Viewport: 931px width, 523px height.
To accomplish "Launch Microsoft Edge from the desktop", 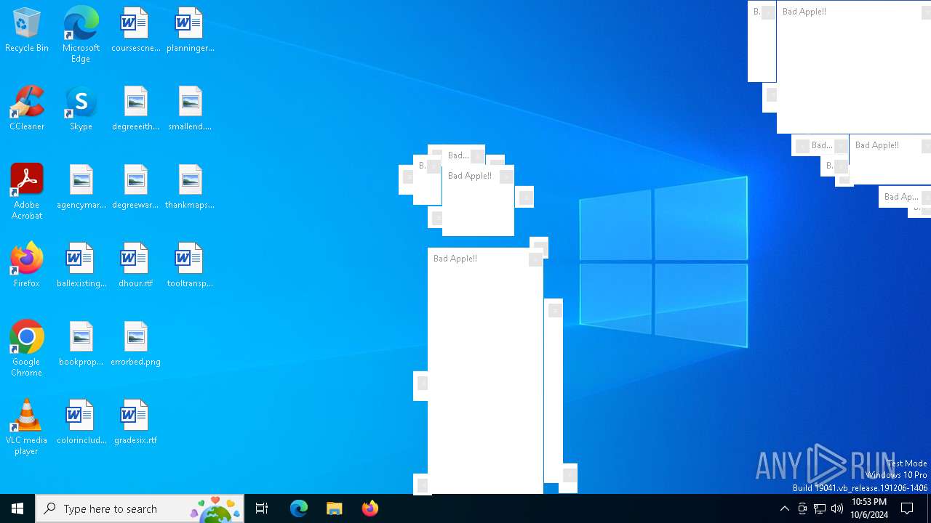I will (81, 35).
